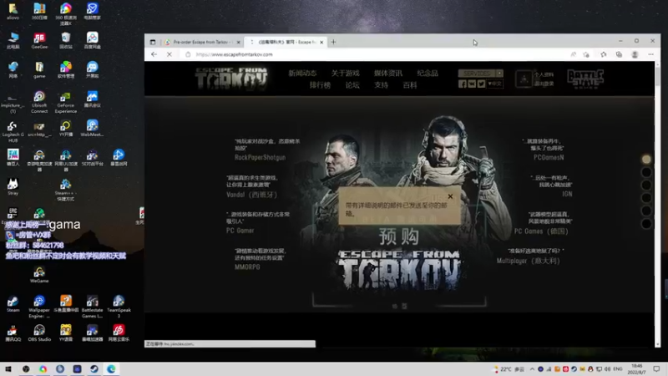Jump to the second page section dot
Screen dimensions: 668x376
tap(646, 172)
